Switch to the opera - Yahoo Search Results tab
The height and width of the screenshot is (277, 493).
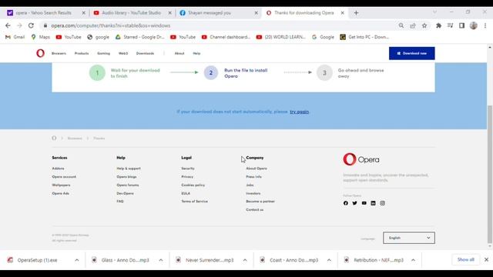(x=43, y=13)
